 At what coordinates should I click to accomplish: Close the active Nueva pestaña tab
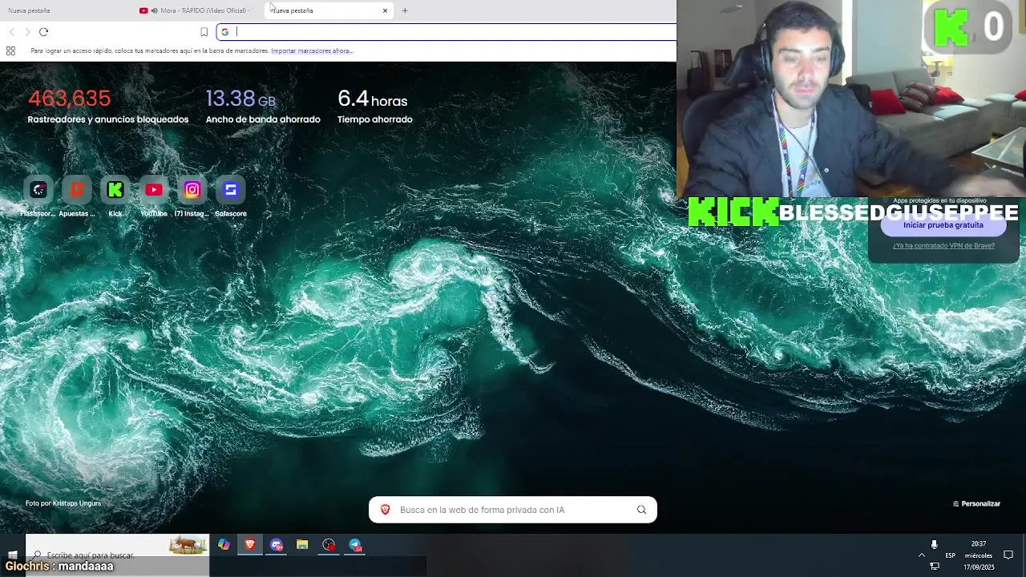[385, 10]
